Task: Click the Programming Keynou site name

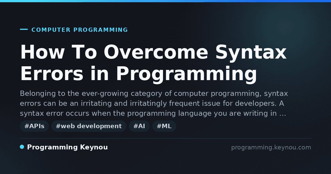Action: click(x=67, y=147)
